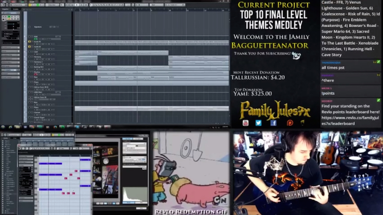Click the long blue note in piano roll
This screenshot has height=215, width=383.
pos(50,164)
